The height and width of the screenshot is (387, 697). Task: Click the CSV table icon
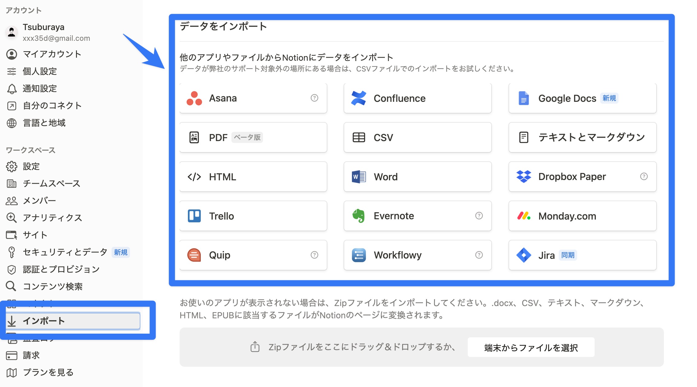359,137
